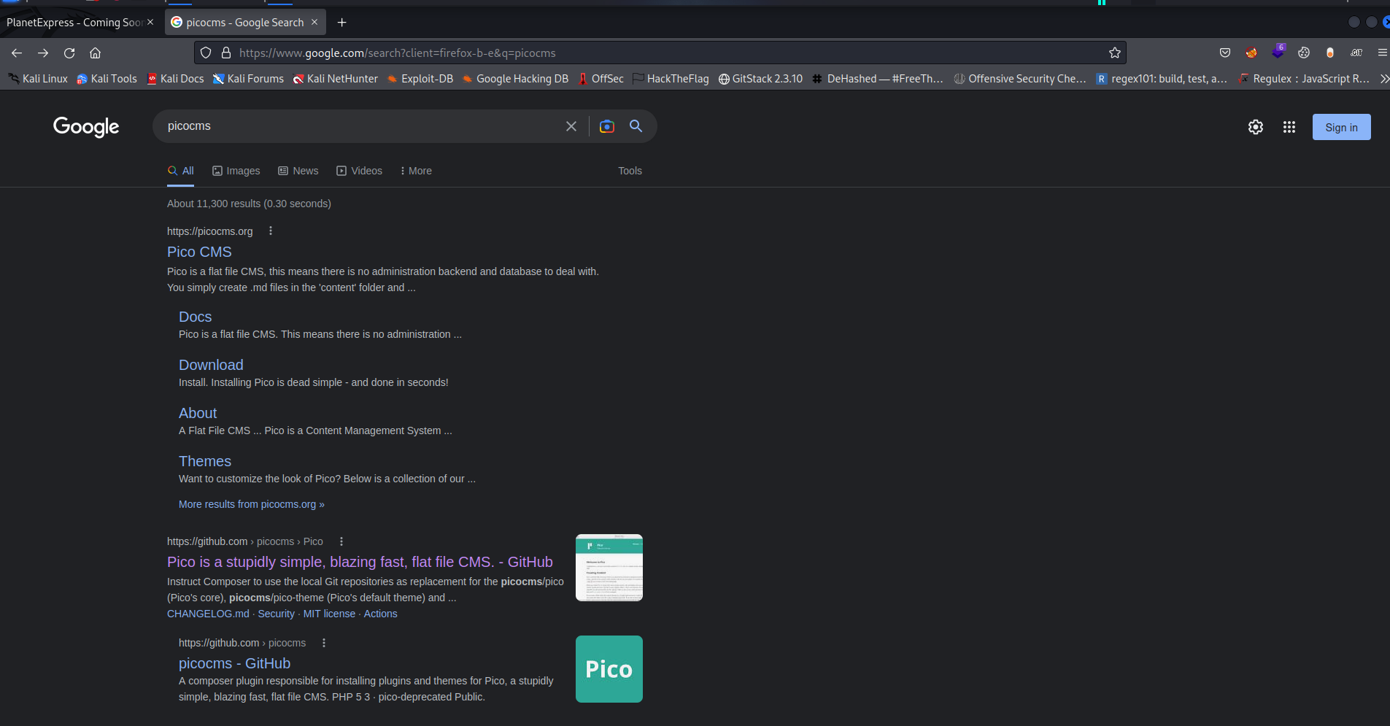This screenshot has height=726, width=1390.
Task: Clear the Google search box
Action: 571,126
